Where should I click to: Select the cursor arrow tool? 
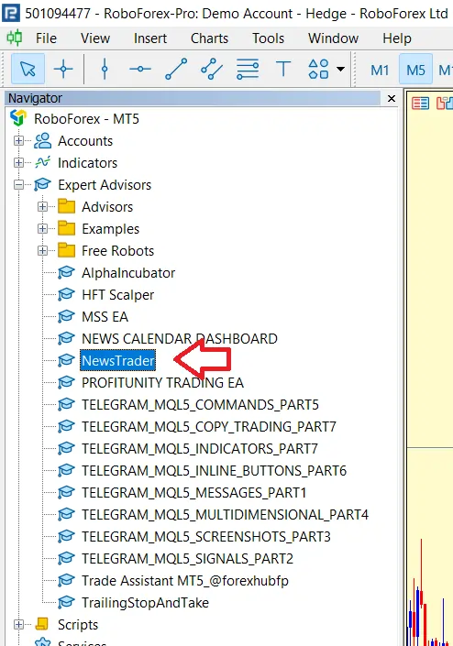28,69
